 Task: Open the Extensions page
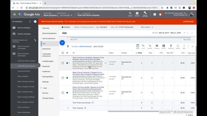47,49
